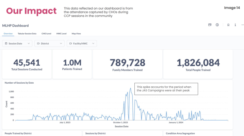Select the HWC Level tab
Viewport: 244px width, 136px height.
(61, 34)
